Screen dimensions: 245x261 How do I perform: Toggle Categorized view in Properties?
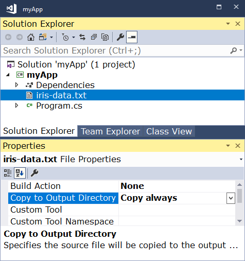(8, 173)
